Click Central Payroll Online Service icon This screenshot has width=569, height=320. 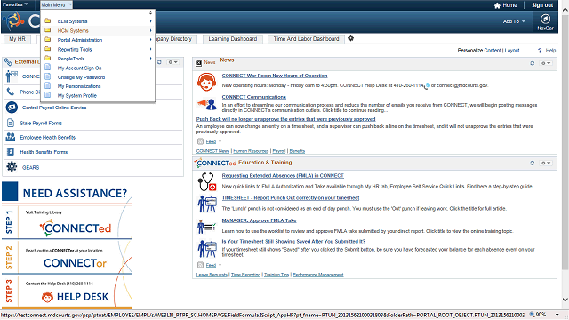[x=12, y=108]
